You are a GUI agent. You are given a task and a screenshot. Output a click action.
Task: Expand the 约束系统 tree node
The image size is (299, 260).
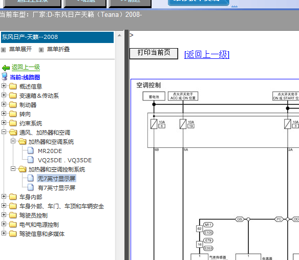(x=4, y=122)
